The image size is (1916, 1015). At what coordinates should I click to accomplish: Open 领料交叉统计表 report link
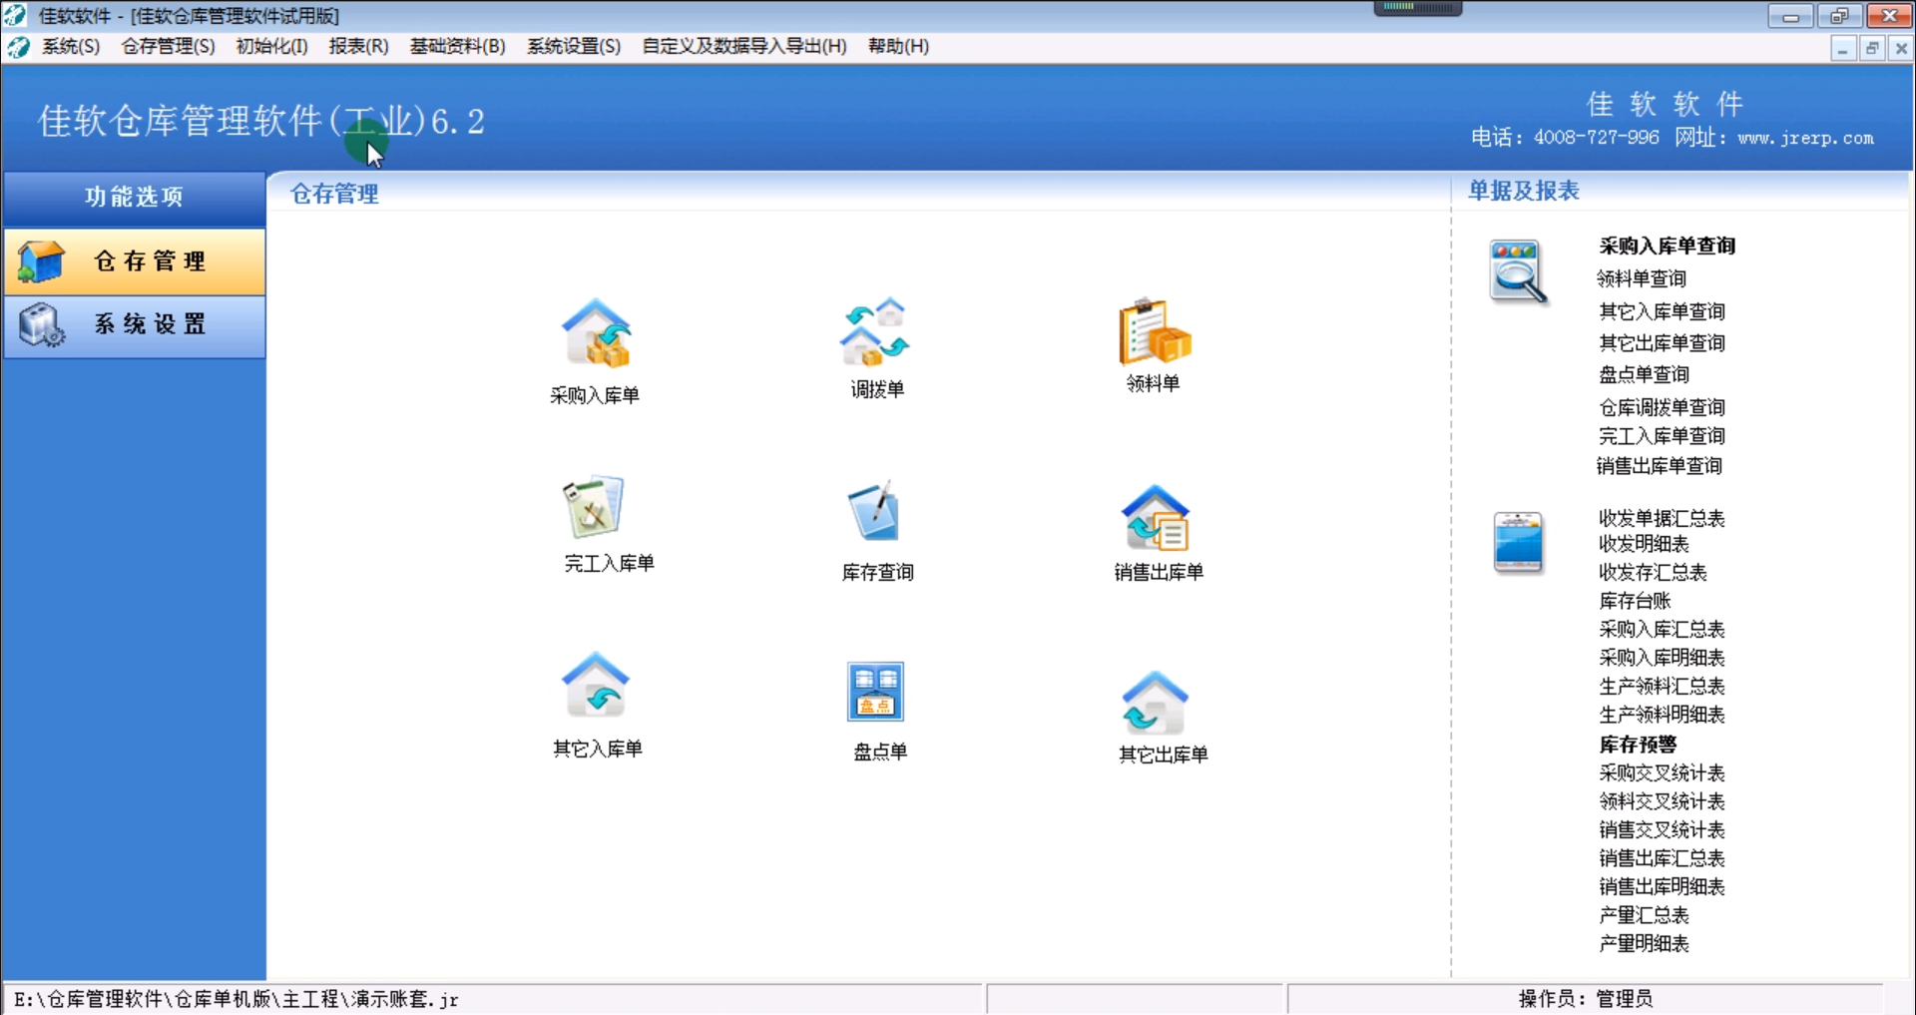coord(1662,801)
